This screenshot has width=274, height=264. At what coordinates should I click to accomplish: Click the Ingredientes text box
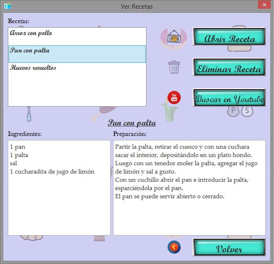[x=59, y=188]
